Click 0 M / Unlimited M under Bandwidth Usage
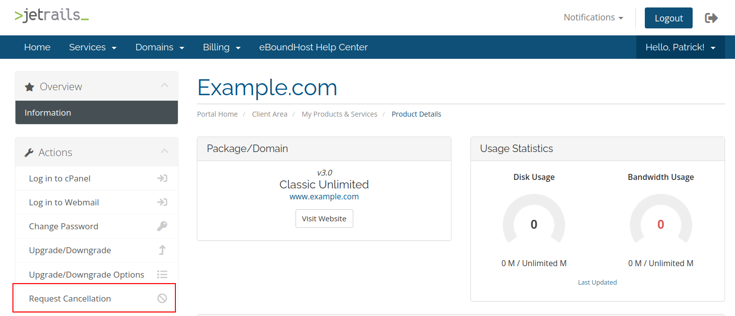 (x=661, y=263)
